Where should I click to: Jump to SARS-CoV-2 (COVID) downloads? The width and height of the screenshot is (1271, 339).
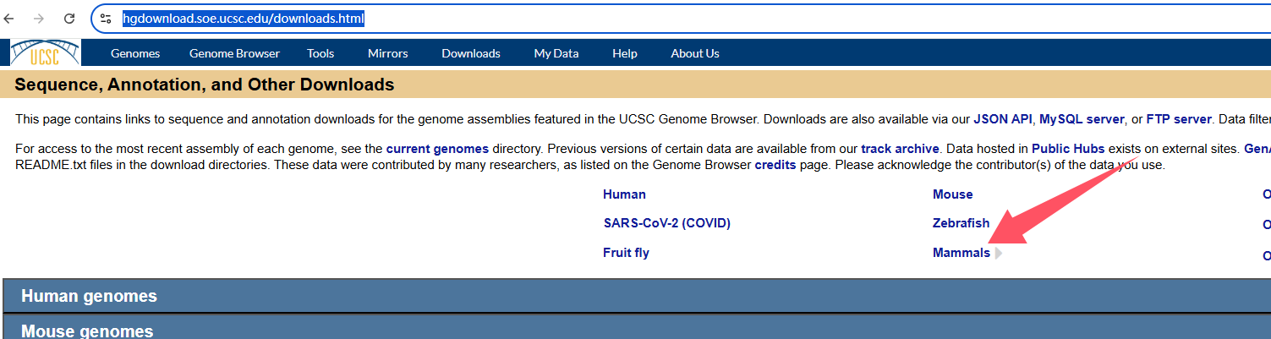coord(666,223)
